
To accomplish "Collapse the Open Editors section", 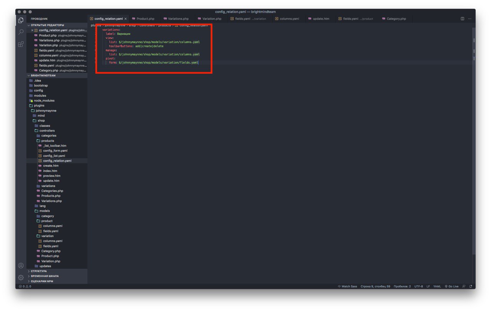I will (57, 25).
